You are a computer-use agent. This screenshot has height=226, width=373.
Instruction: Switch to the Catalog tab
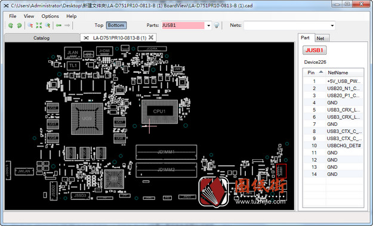(x=42, y=38)
